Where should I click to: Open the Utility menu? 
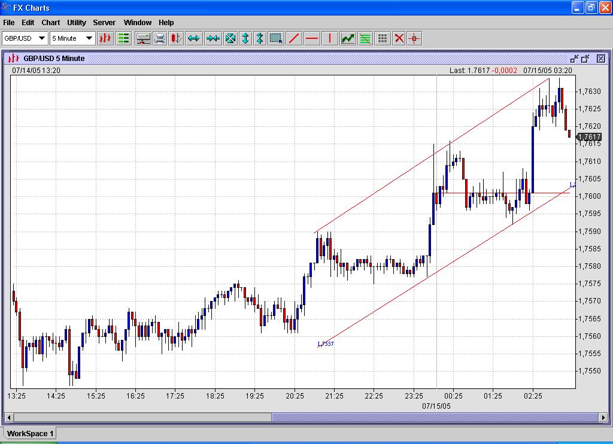[77, 23]
